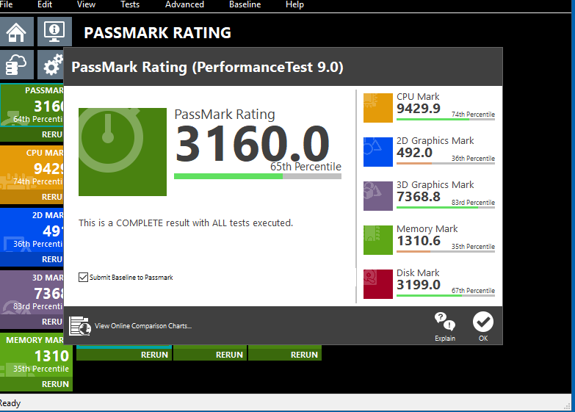The height and width of the screenshot is (412, 575).
Task: Click the 2D Graphics Mark score 492.0
Action: pos(414,153)
